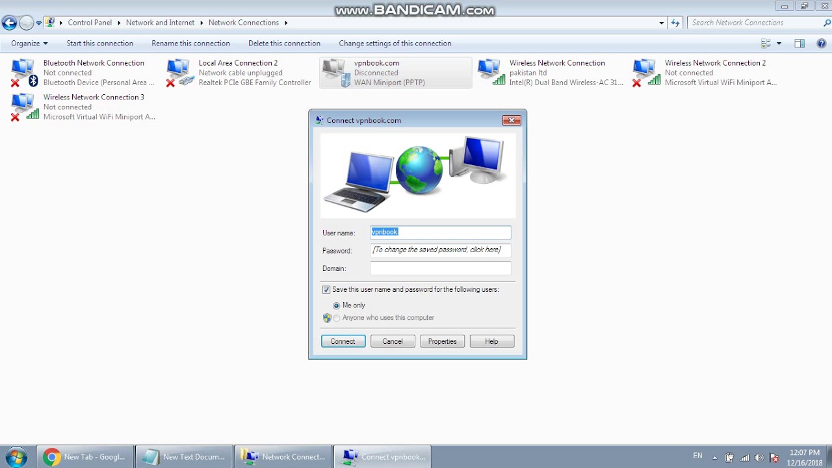Click Network and Internet in breadcrumb

click(x=161, y=23)
